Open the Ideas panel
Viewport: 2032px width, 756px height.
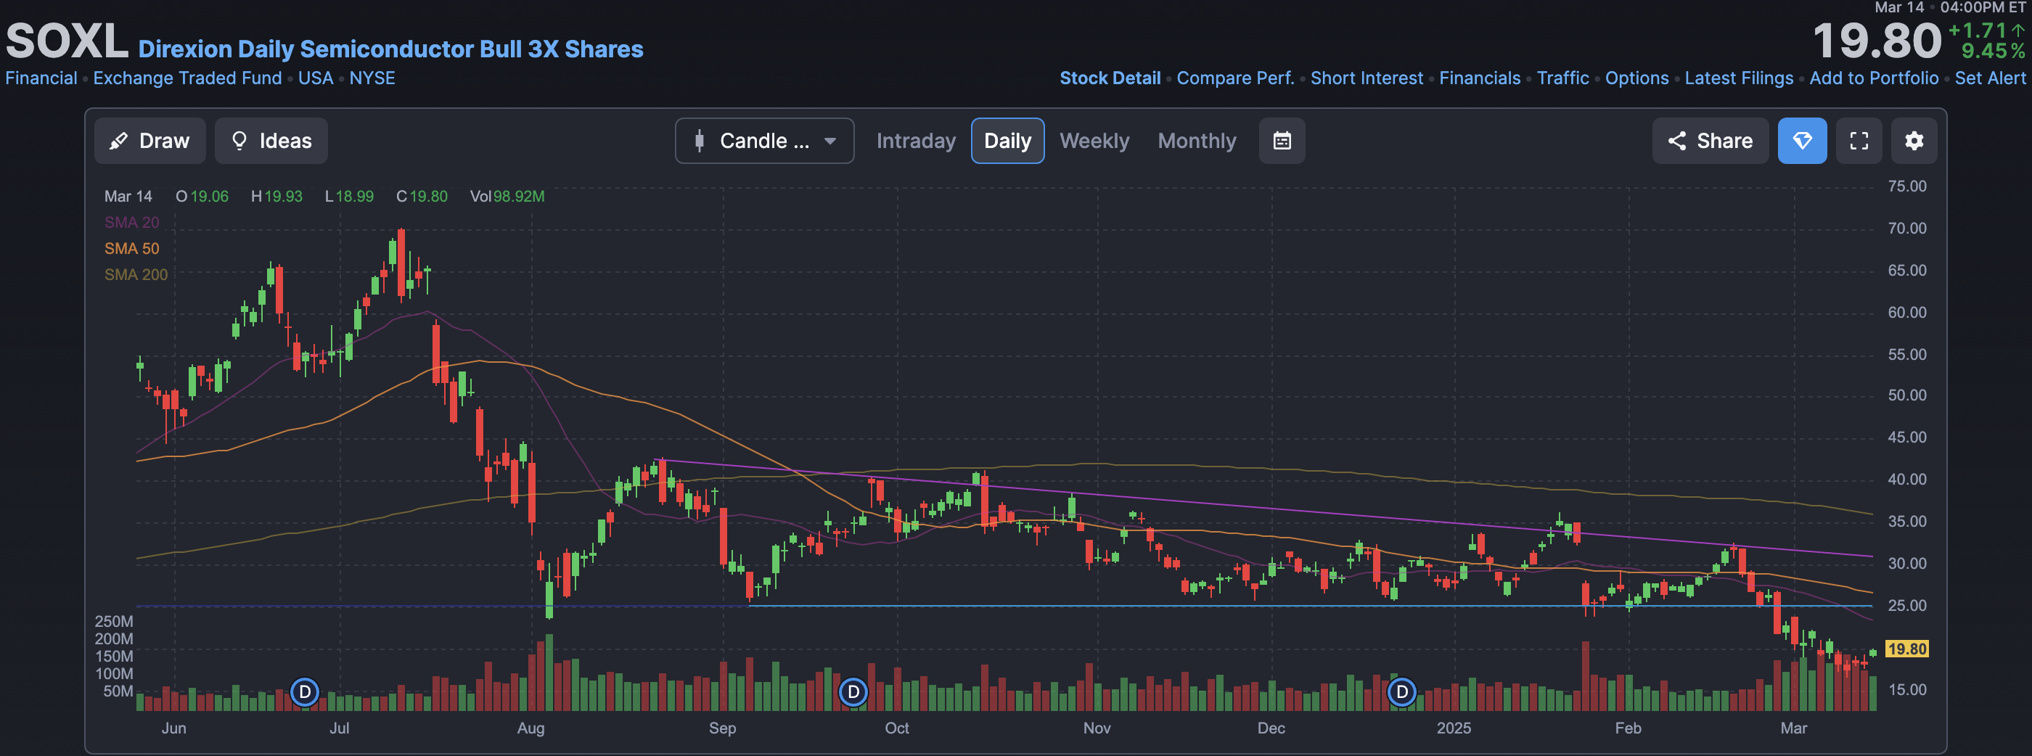click(x=271, y=141)
